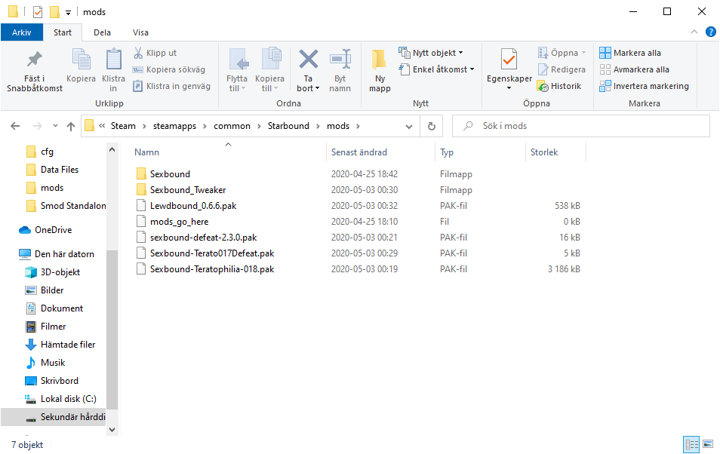Select the Sexbound_Tweaker folder
The height and width of the screenshot is (454, 720).
[188, 189]
